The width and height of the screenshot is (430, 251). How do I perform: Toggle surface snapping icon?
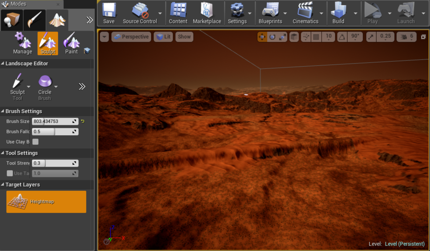point(306,37)
